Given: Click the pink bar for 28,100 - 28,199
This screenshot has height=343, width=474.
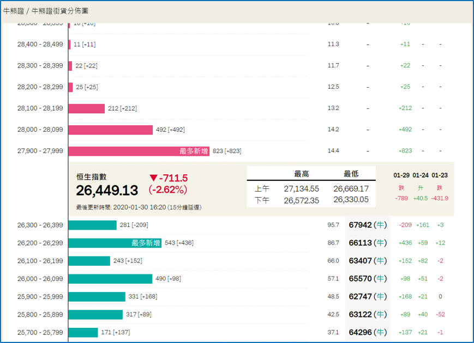Looking at the screenshot, I should tap(87, 108).
